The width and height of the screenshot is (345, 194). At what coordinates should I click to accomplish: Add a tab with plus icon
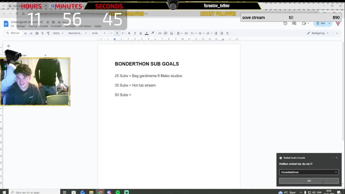point(45,56)
